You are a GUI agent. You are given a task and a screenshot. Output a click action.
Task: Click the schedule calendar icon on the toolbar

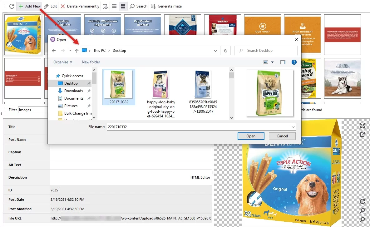tap(105, 6)
